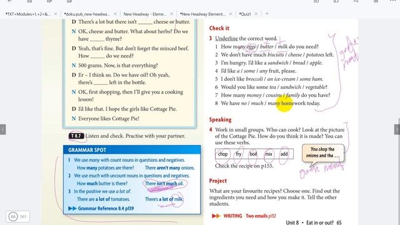Click the verb 'chop' in the box
The width and height of the screenshot is (400, 225).
tap(222, 154)
